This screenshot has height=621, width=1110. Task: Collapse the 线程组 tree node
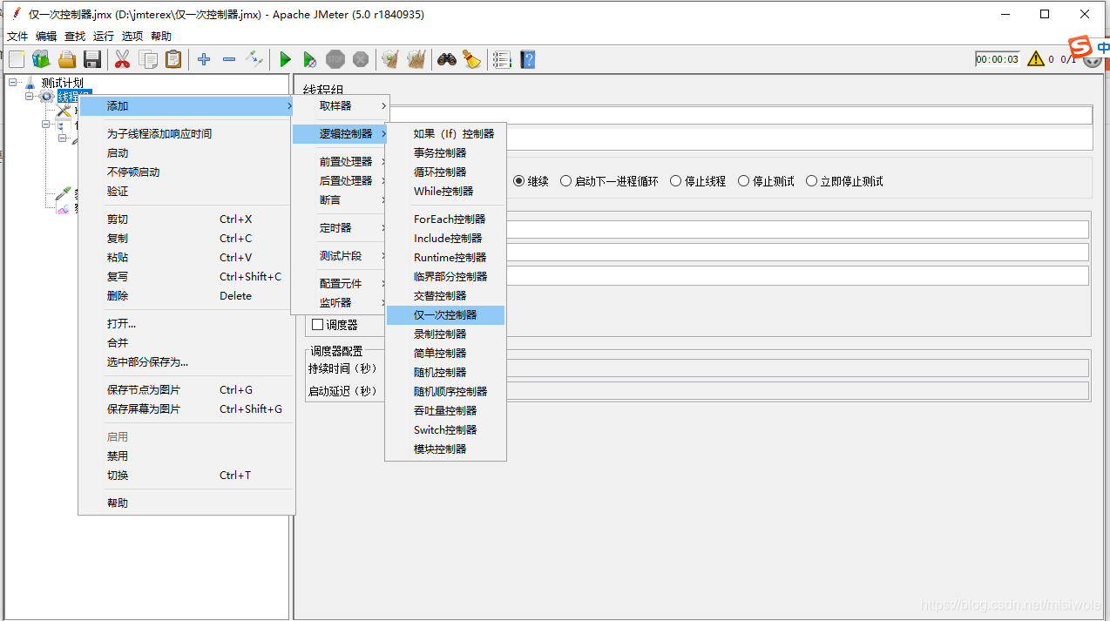tap(30, 97)
